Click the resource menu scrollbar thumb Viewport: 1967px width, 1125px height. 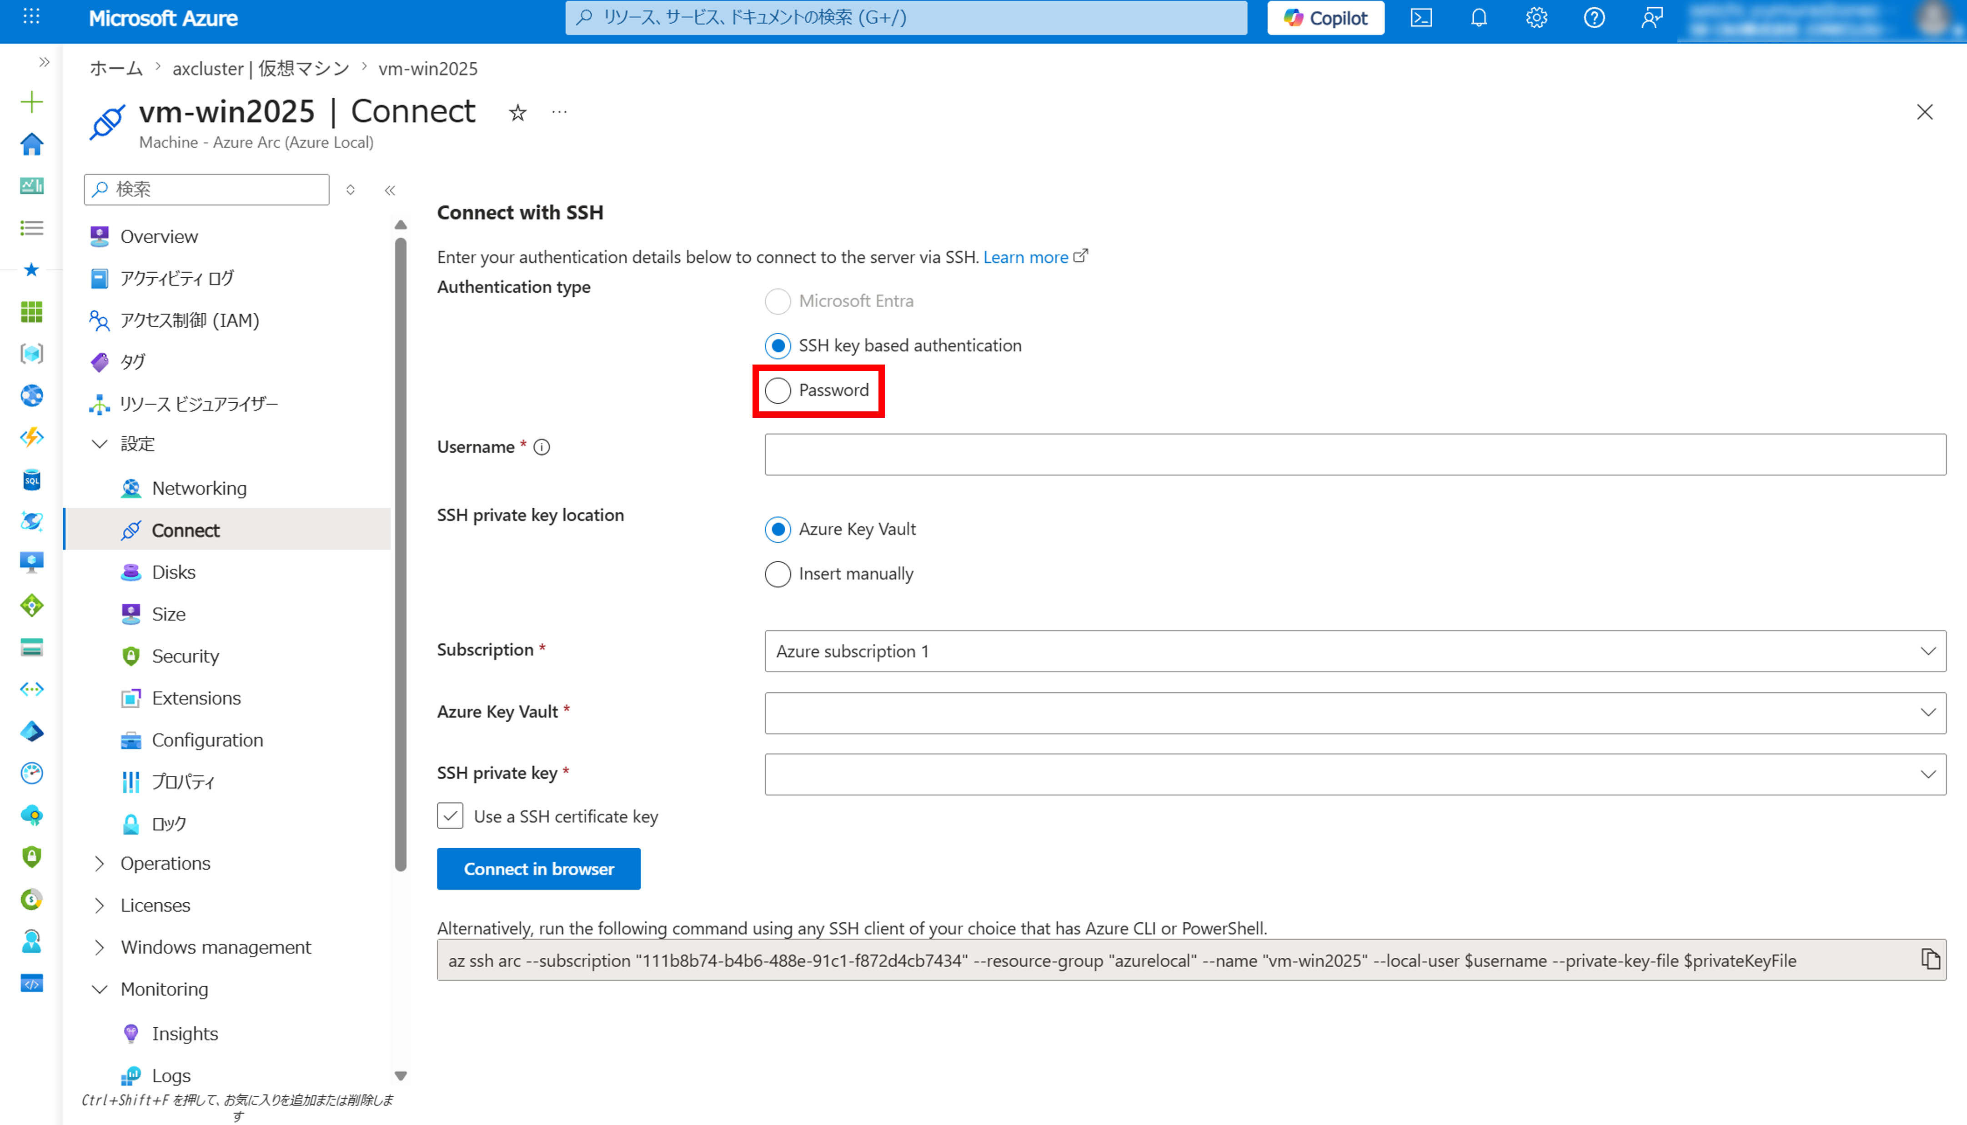point(400,554)
